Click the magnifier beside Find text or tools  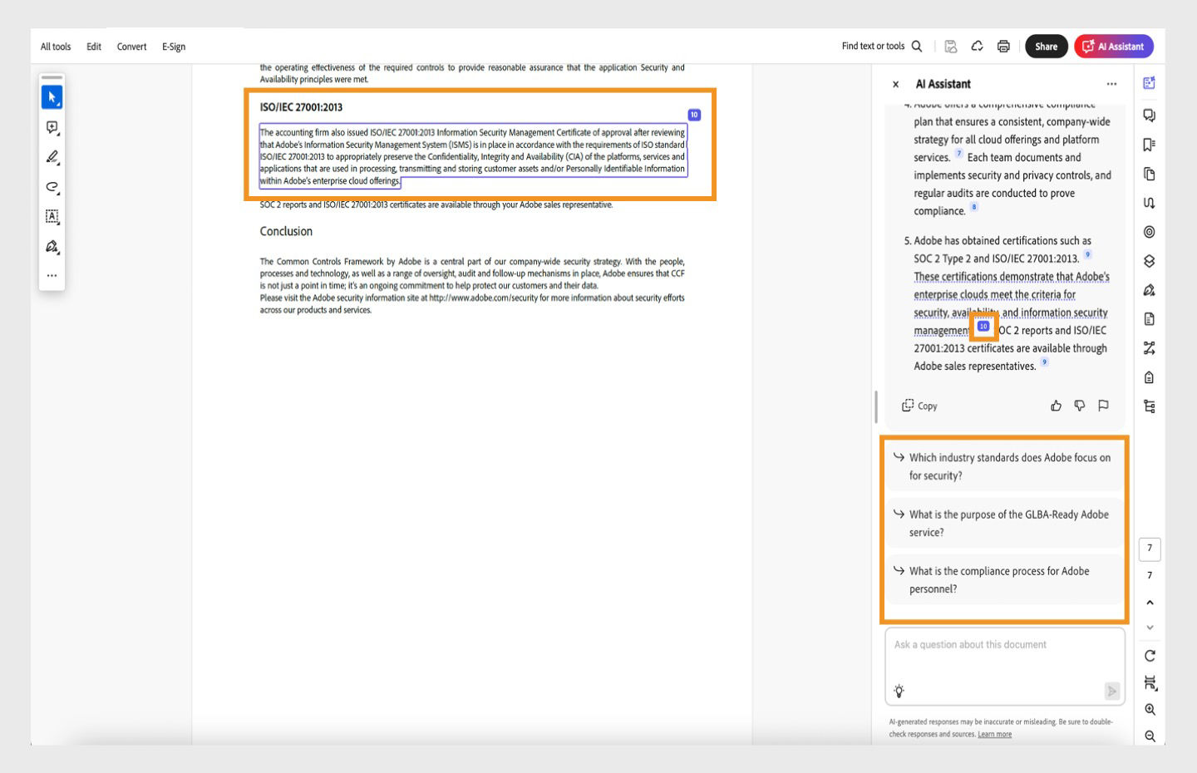pyautogui.click(x=917, y=47)
